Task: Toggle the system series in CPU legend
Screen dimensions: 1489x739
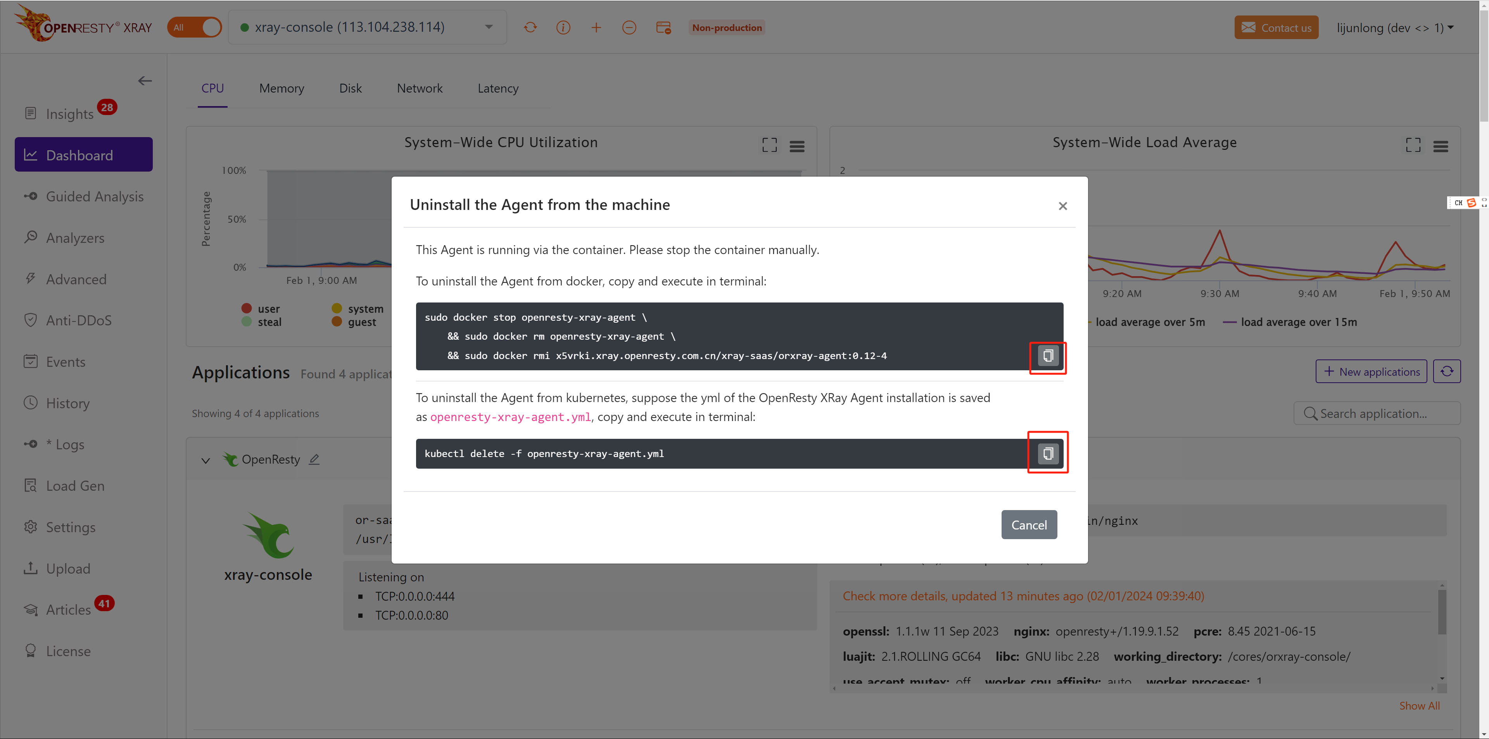Action: pos(358,308)
